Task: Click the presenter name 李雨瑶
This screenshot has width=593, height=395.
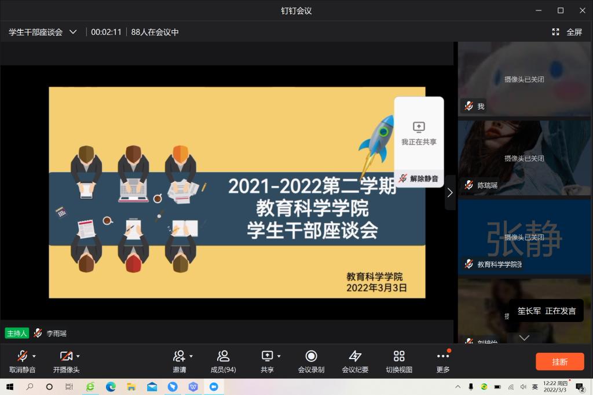Action: point(57,334)
